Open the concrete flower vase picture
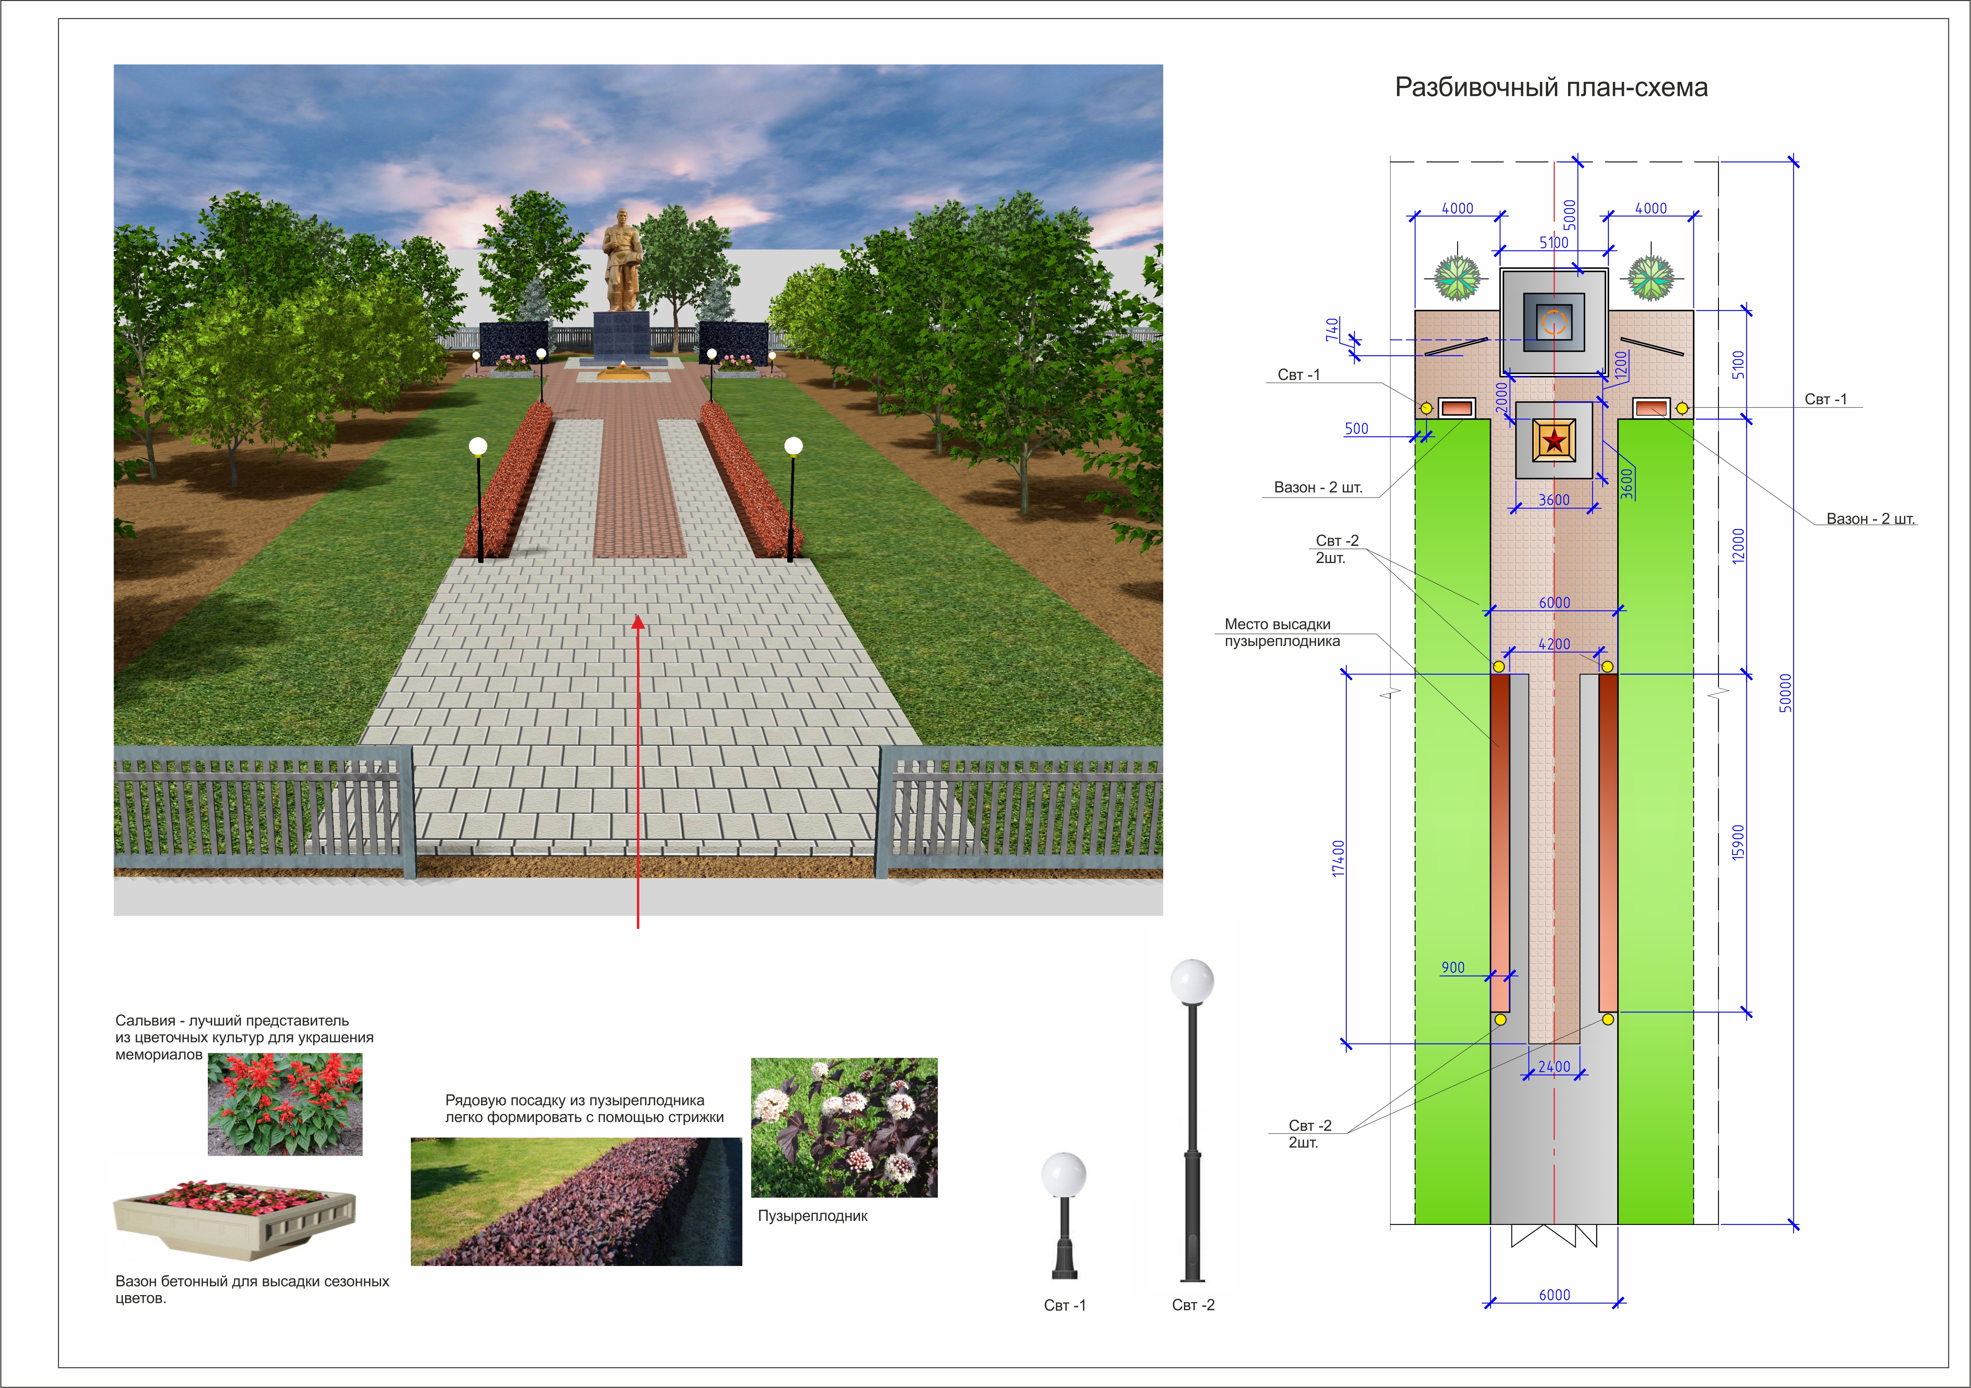 234,1221
